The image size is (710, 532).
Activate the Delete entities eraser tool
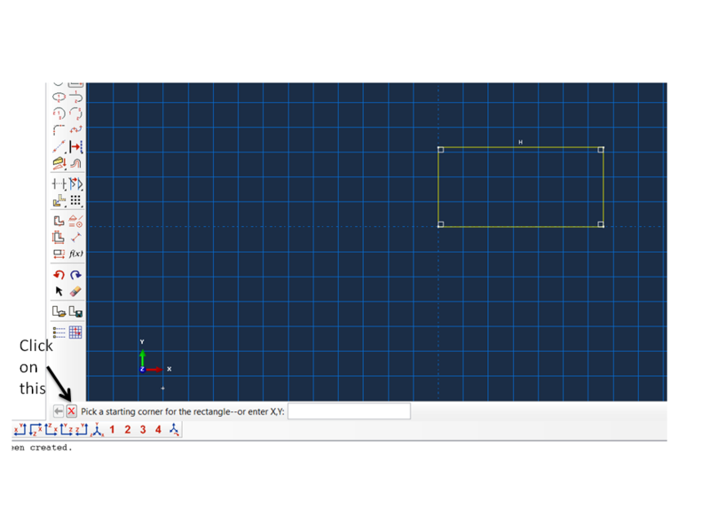coord(75,293)
